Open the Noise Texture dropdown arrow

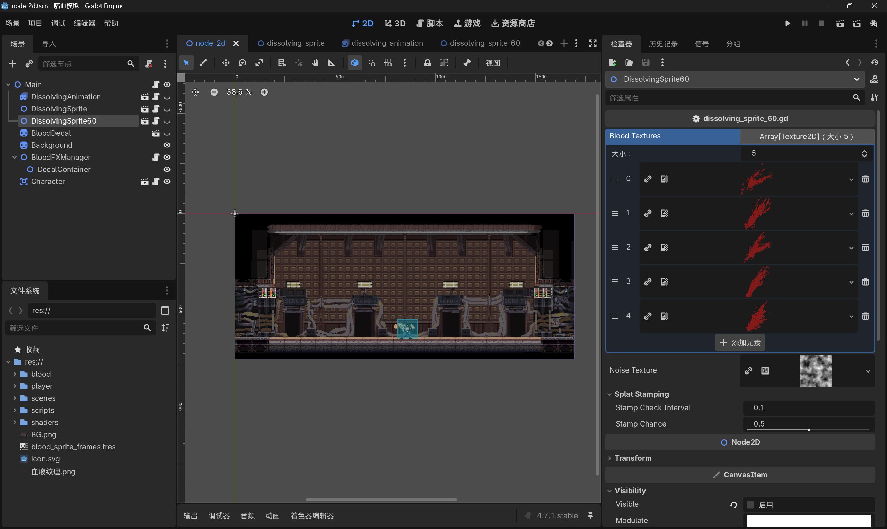tap(868, 371)
